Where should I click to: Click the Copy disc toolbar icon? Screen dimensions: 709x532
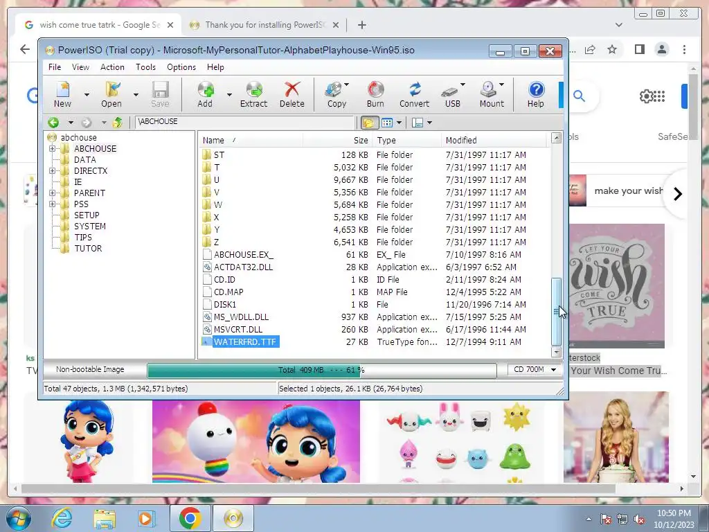point(335,94)
